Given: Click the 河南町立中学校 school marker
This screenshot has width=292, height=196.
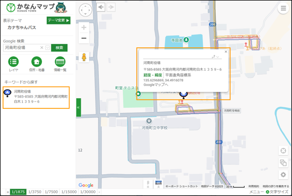Looking at the screenshot, I should coord(149,121).
